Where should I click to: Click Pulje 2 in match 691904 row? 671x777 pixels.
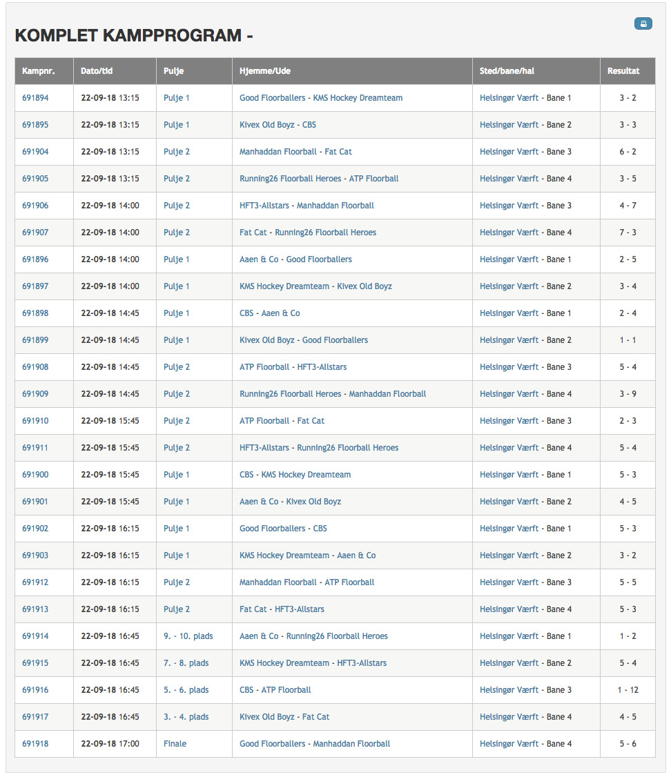coord(177,152)
